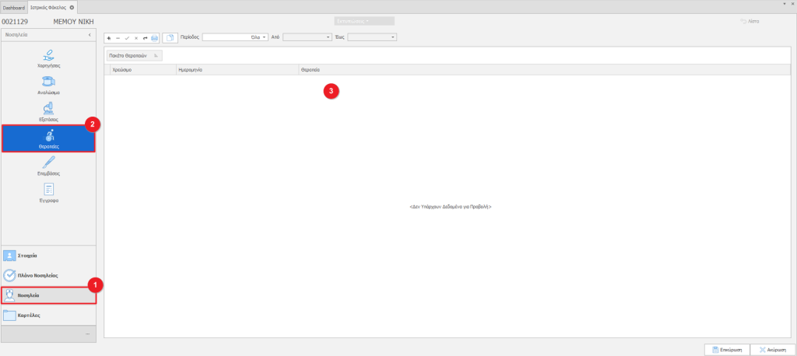Click the copy document toolbar icon
The image size is (797, 356).
point(170,37)
